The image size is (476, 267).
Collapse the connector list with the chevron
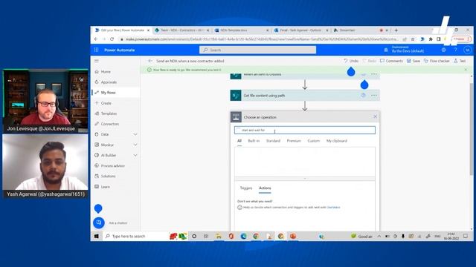click(305, 179)
